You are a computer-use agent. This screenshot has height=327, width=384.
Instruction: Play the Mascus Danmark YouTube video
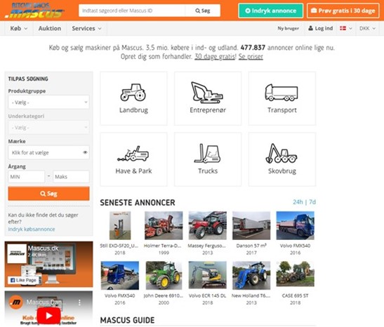click(x=48, y=316)
